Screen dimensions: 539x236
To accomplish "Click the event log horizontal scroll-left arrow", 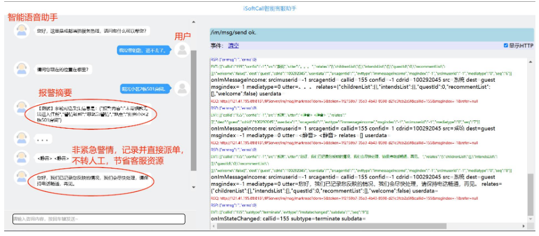I will click(x=213, y=226).
